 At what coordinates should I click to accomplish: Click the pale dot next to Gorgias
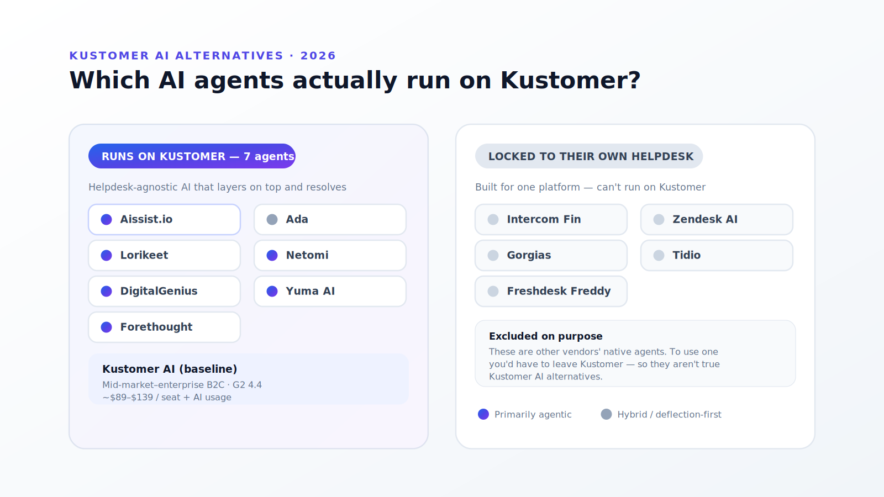[493, 256]
